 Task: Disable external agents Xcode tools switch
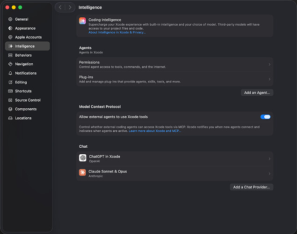coord(265,117)
